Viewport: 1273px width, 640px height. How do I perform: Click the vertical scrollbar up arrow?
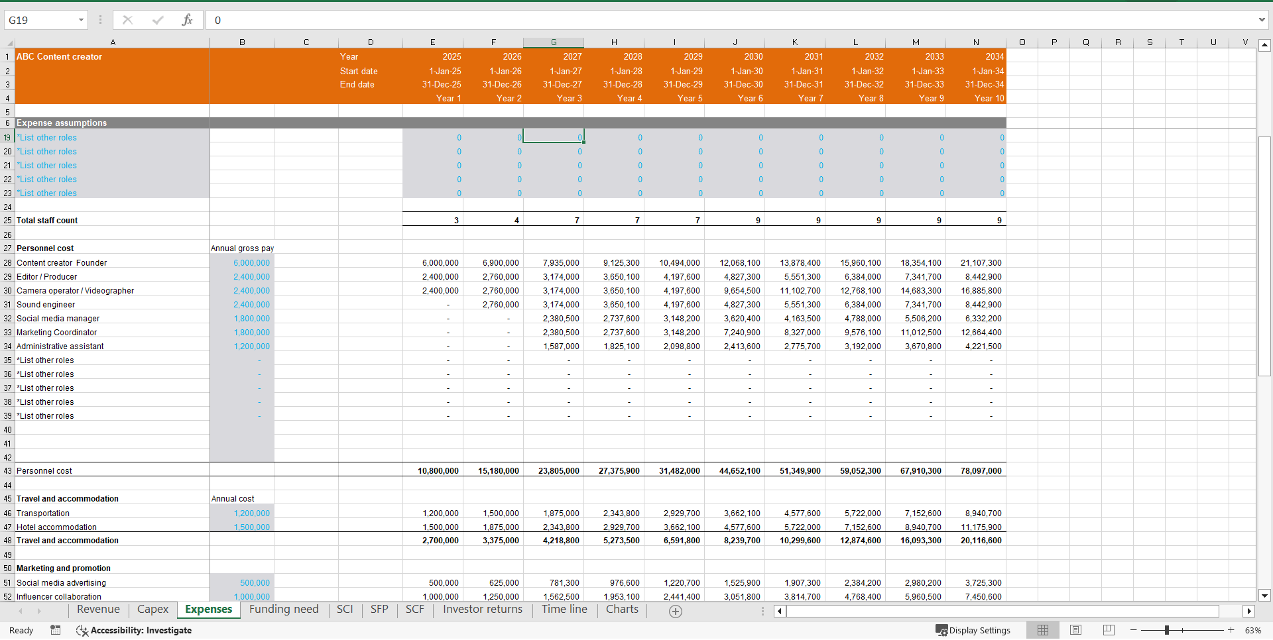[x=1264, y=46]
